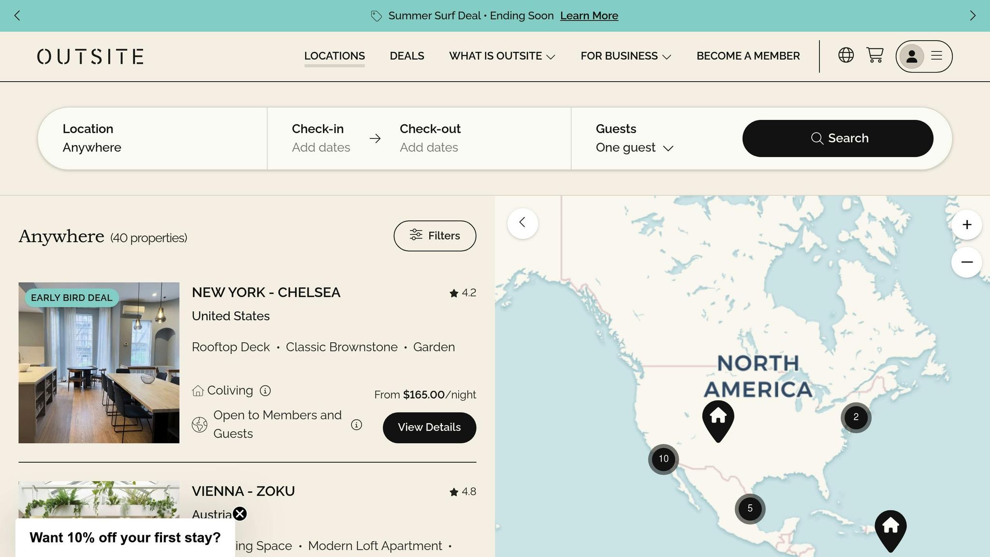Open the user account hamburger menu
990x557 pixels.
point(924,56)
